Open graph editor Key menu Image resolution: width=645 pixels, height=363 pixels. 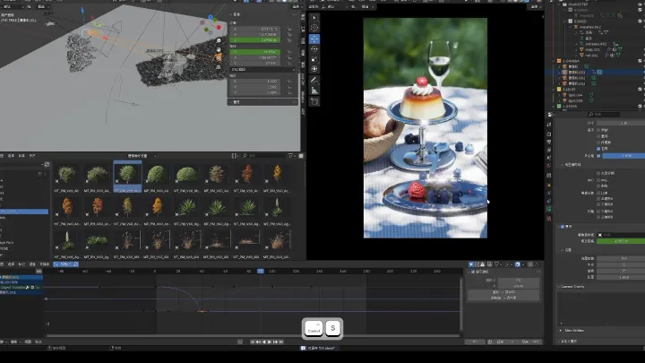tap(44, 264)
